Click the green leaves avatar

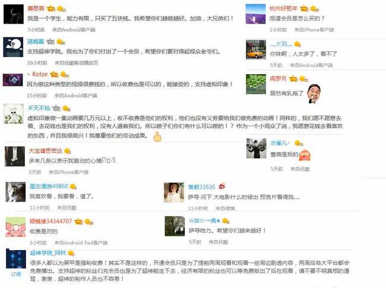tap(256, 84)
